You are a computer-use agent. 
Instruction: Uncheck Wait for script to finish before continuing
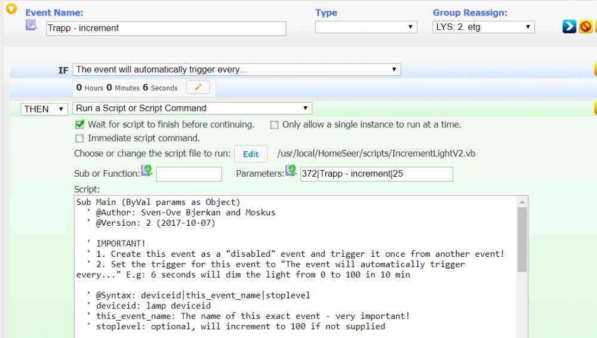pyautogui.click(x=79, y=125)
